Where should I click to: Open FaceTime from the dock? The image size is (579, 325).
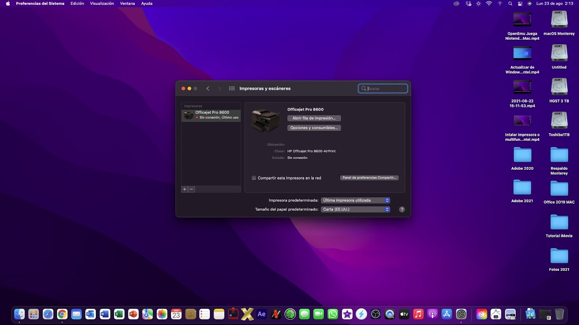318,314
